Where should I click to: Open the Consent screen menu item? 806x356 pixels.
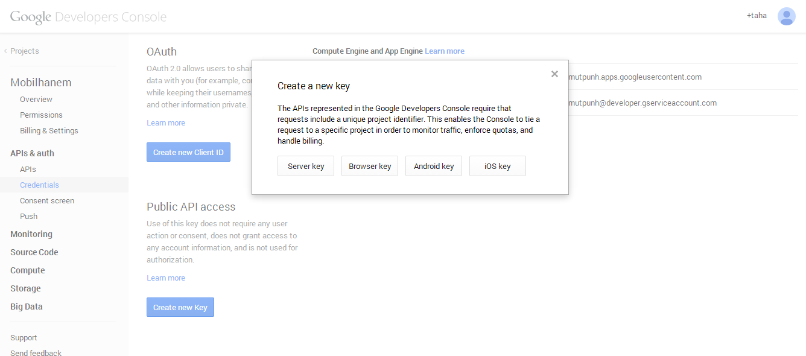(47, 200)
